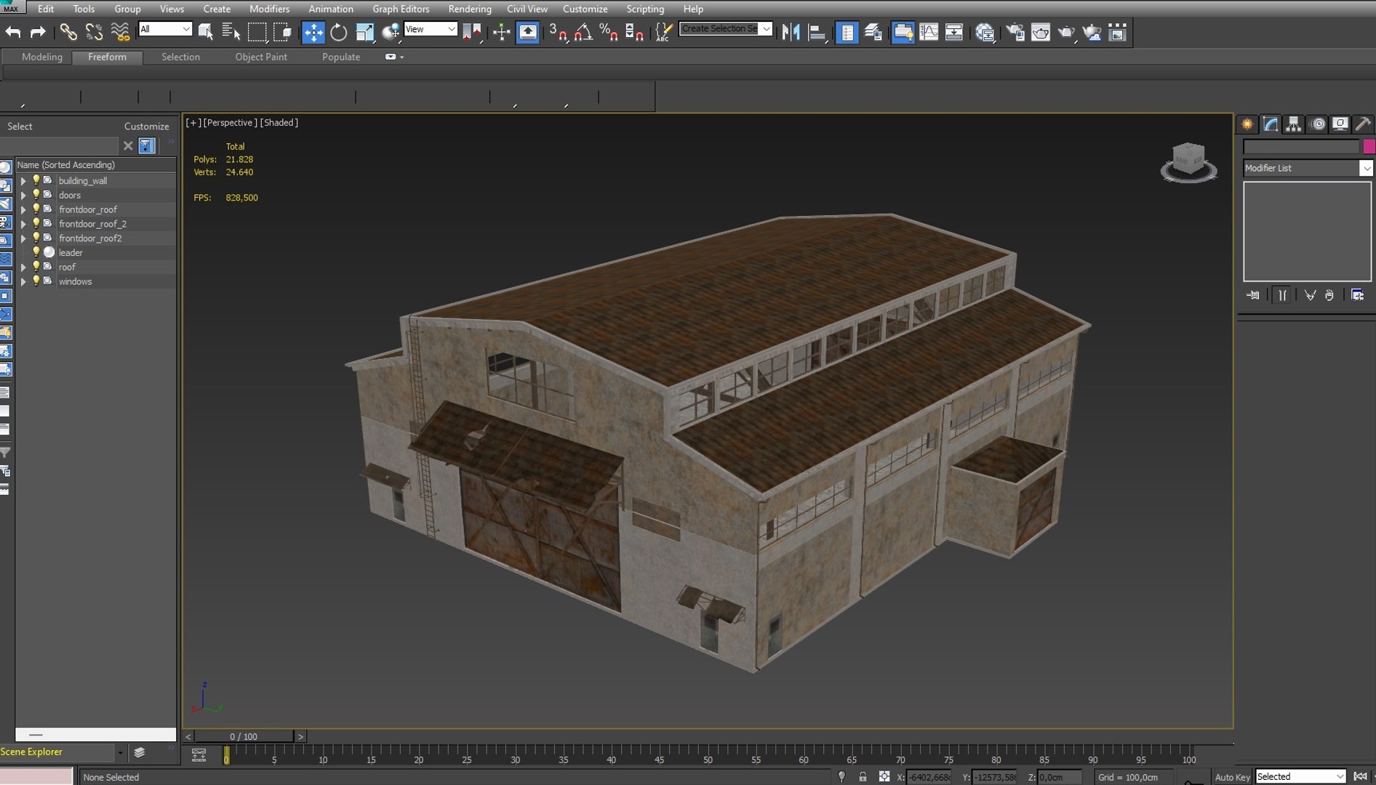The width and height of the screenshot is (1376, 785).
Task: Click timeline marker at frame 50
Action: 708,760
